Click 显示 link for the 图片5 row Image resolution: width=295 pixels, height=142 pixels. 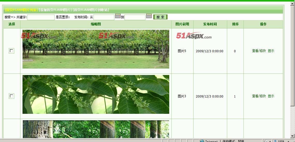(271, 51)
